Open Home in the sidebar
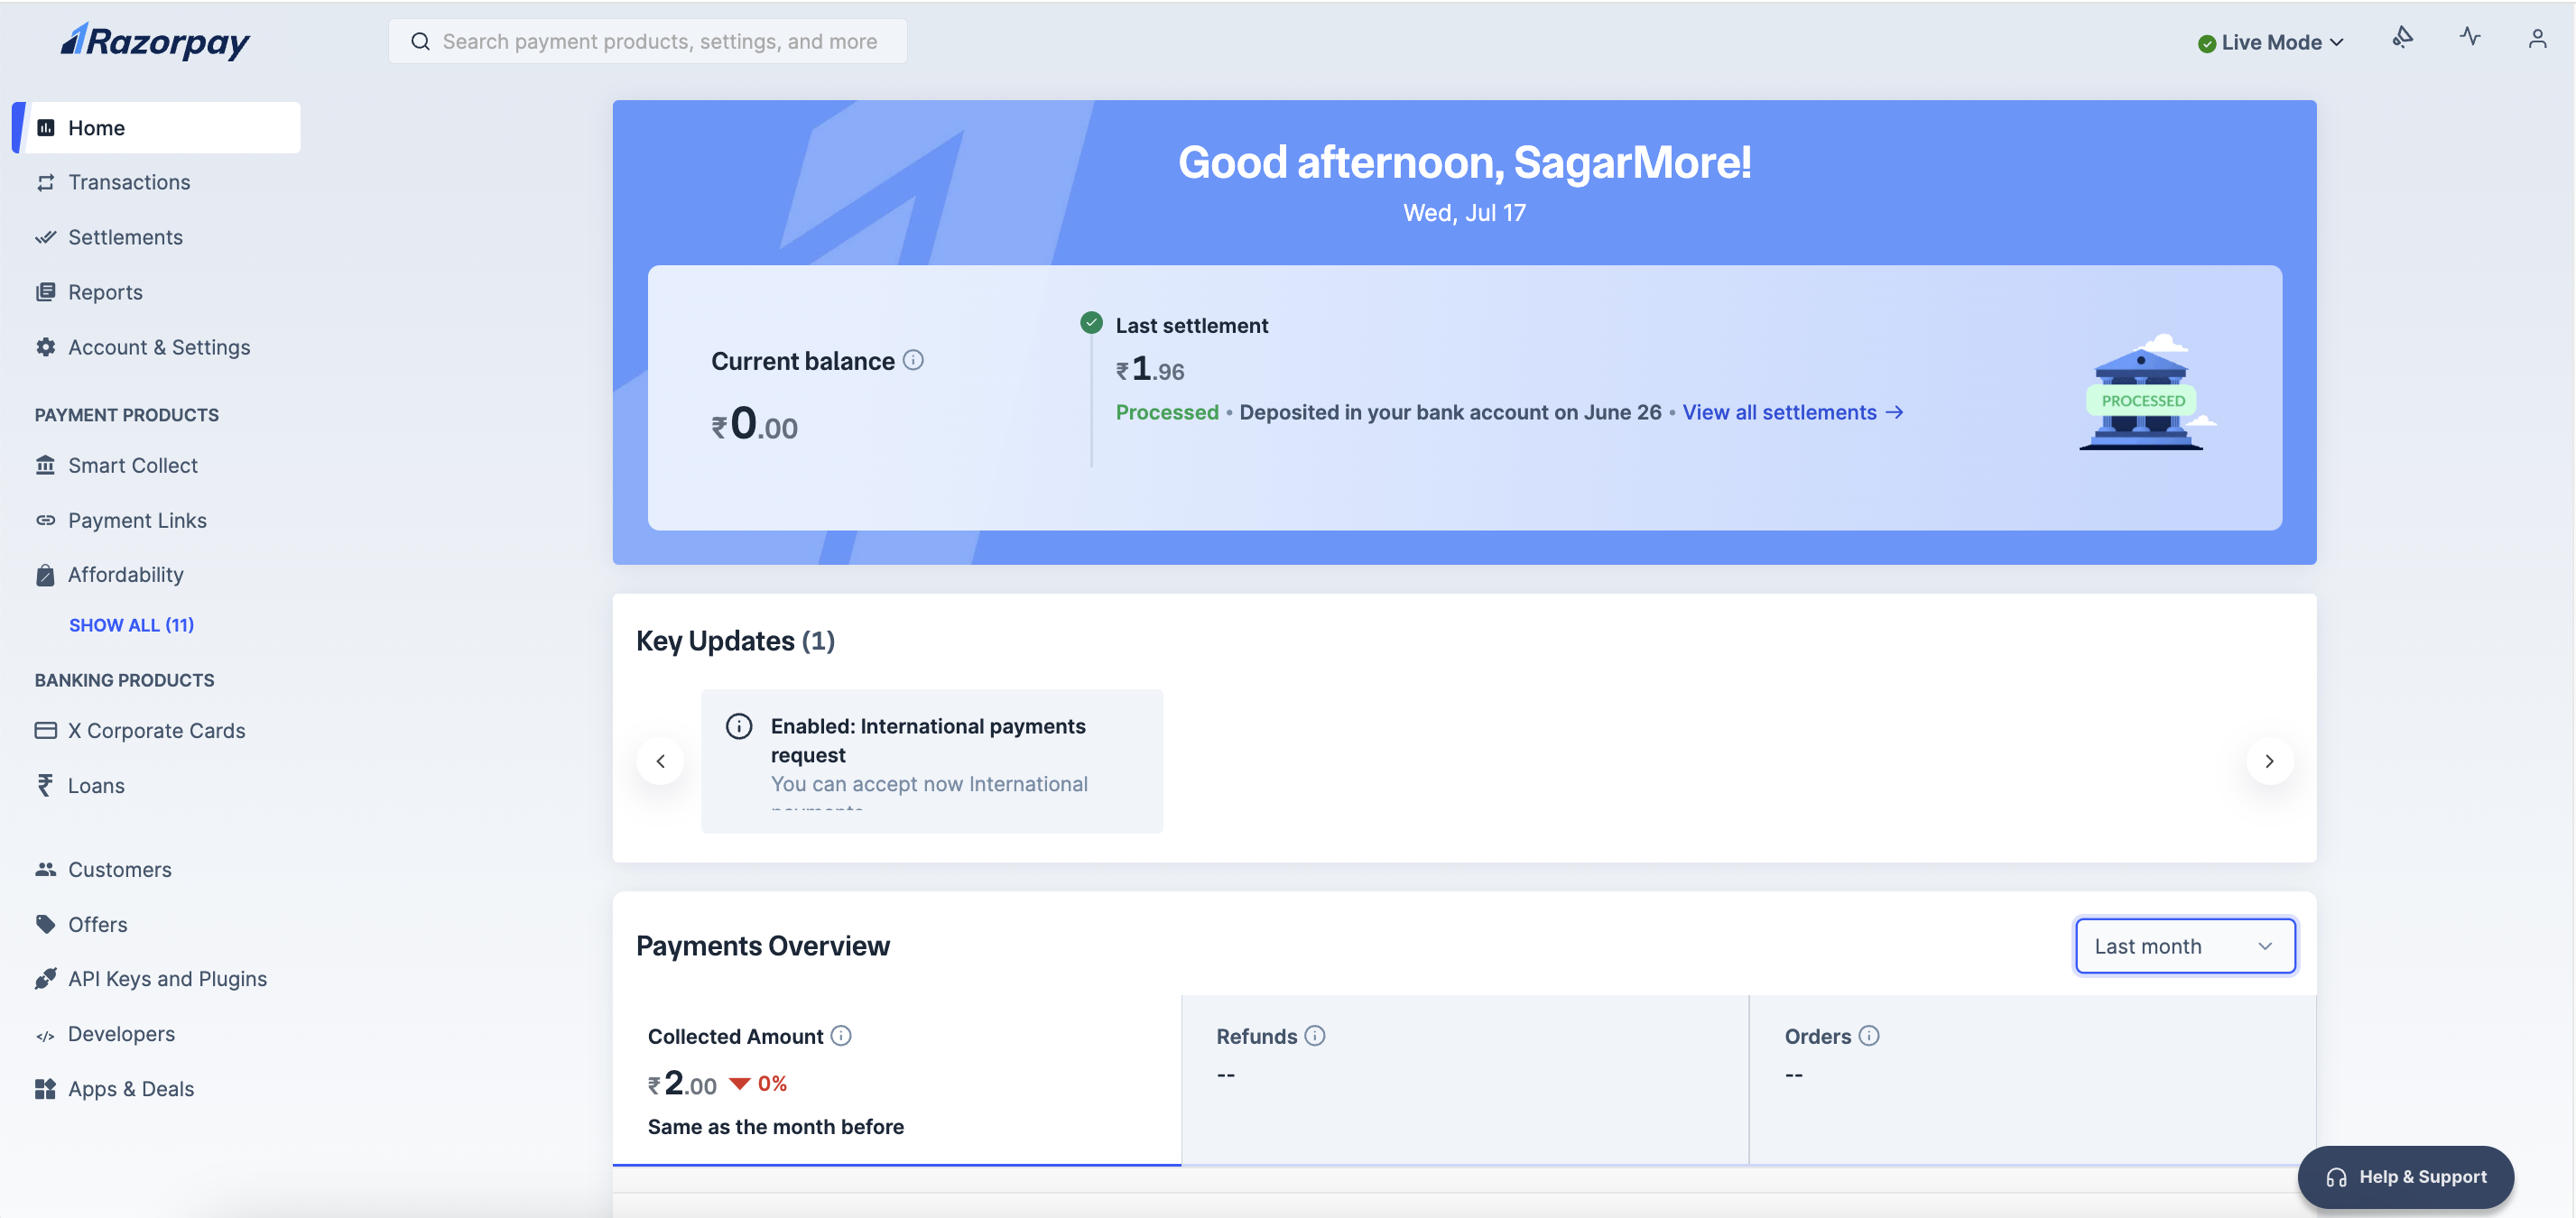Image resolution: width=2576 pixels, height=1218 pixels. pyautogui.click(x=158, y=128)
